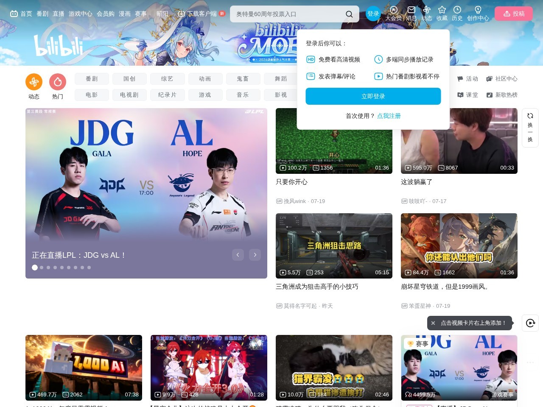Open the 收藏 star icon
Screen dimensions: 543x407
442,10
